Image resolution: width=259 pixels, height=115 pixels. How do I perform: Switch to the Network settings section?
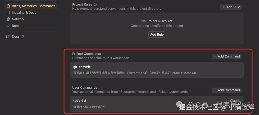click(18, 19)
